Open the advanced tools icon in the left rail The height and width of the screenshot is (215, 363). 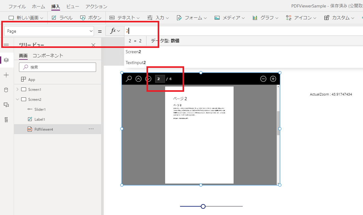[x=6, y=119]
